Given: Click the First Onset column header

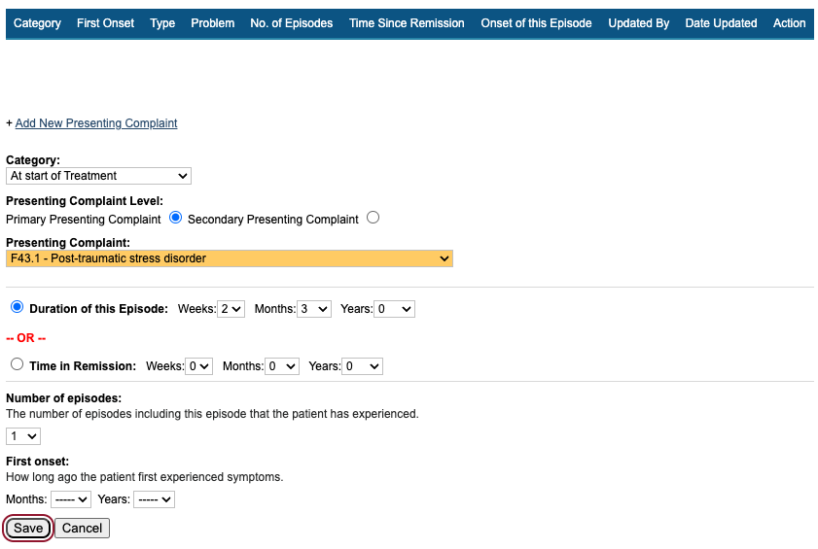Looking at the screenshot, I should pos(106,23).
